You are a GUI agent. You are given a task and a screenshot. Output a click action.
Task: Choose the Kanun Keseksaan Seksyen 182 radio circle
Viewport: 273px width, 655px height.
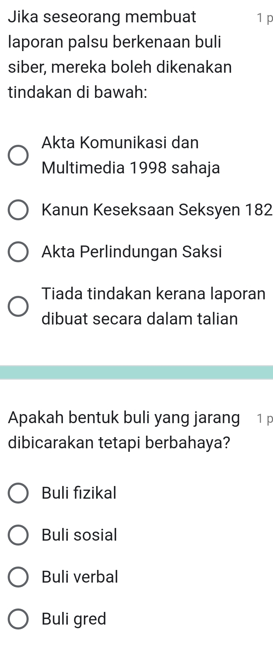(18, 210)
